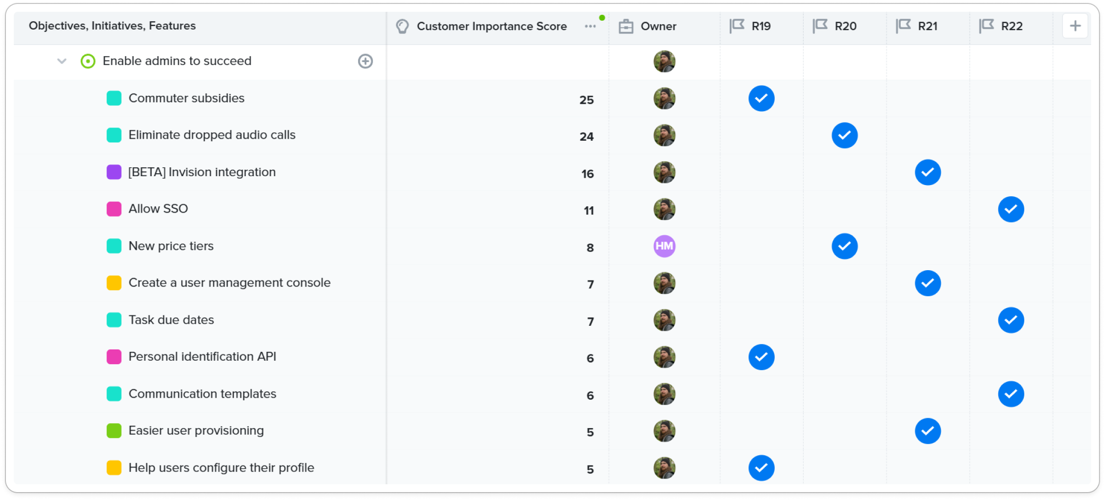This screenshot has height=500, width=1105.
Task: Select the R21 release column header
Action: (927, 26)
